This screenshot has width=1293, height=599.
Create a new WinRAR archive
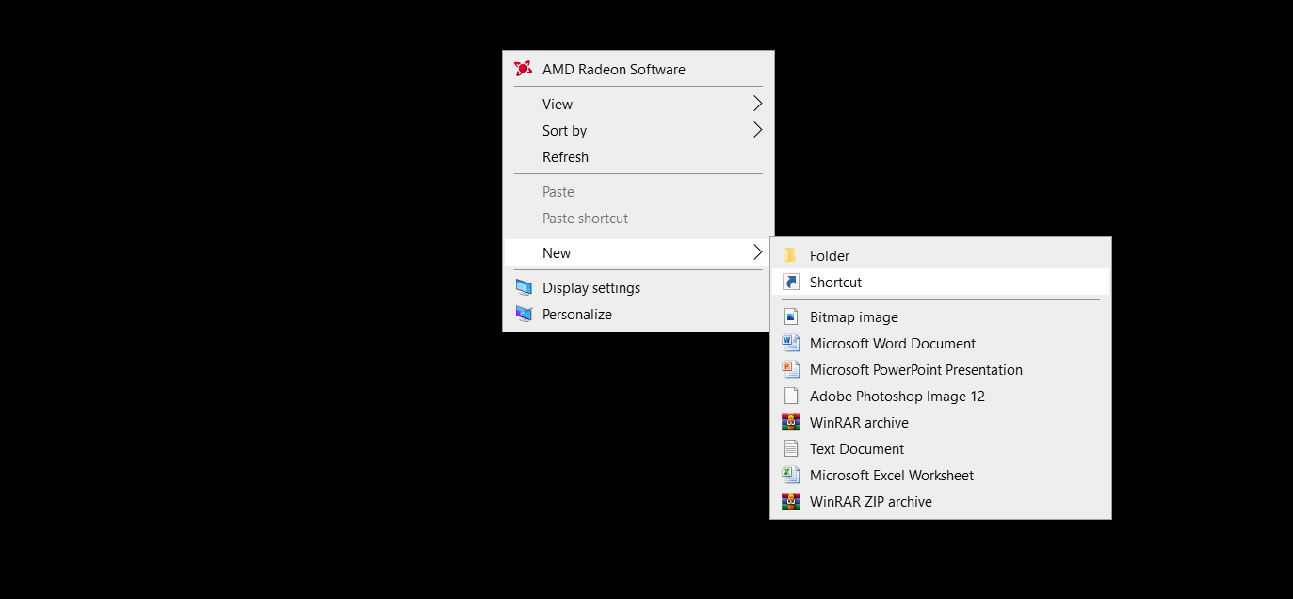tap(941, 423)
